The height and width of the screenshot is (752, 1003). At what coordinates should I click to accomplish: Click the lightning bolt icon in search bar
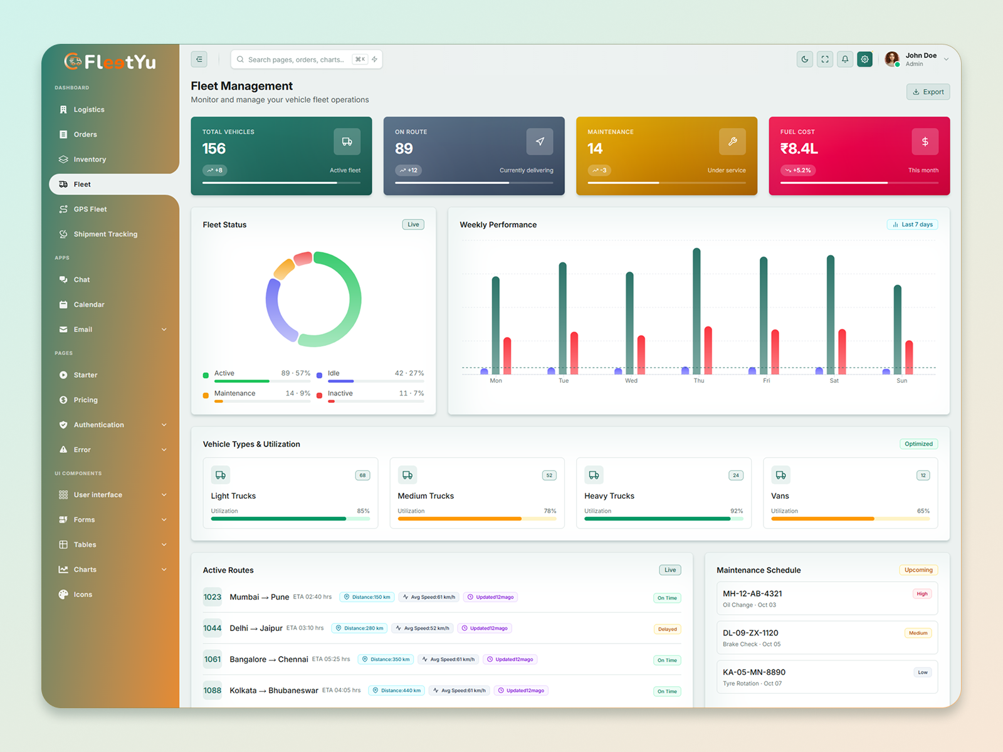374,60
